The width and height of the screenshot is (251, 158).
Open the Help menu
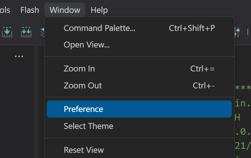pos(99,10)
